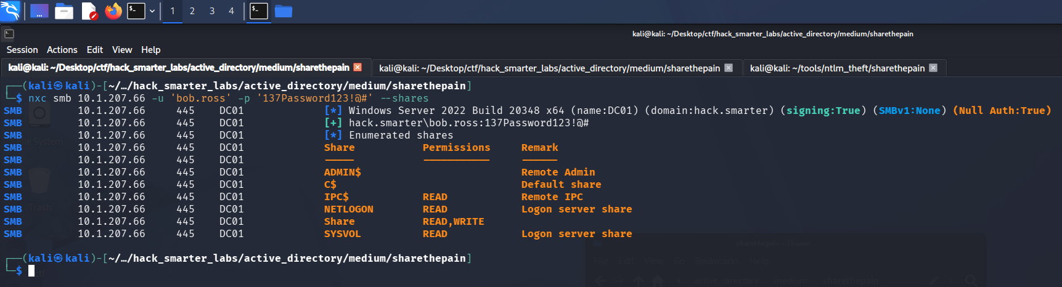This screenshot has height=287, width=1062.
Task: Click the 'bob.ross' username argument
Action: [201, 99]
